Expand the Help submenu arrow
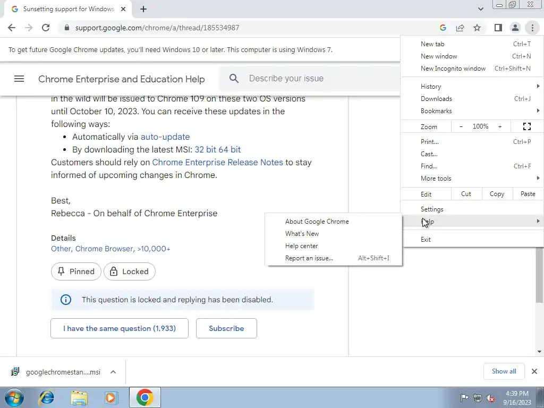Screen dimensions: 544x408 (x=538, y=222)
